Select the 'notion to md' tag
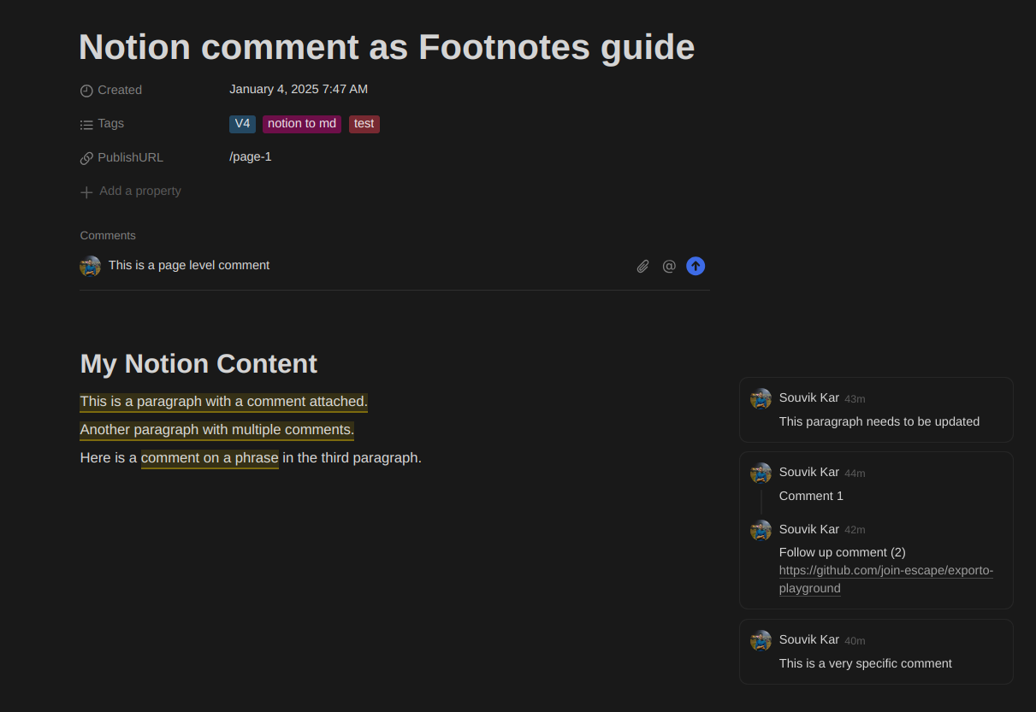This screenshot has height=712, width=1036. click(x=302, y=124)
